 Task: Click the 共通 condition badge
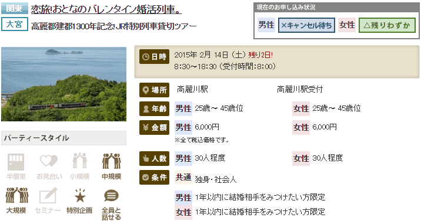pyautogui.click(x=183, y=177)
